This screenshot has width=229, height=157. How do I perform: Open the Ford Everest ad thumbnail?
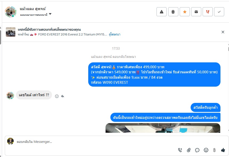[x=11, y=32]
